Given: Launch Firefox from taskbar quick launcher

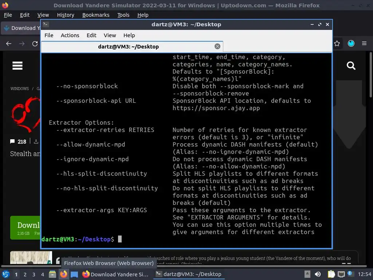Looking at the screenshot, I should coord(63,274).
